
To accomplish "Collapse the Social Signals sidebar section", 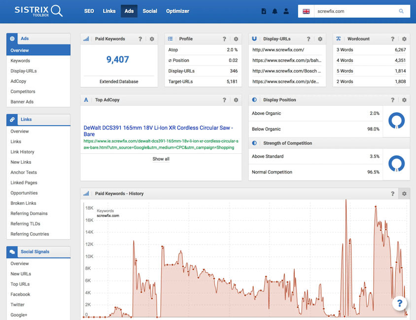I will [38, 252].
